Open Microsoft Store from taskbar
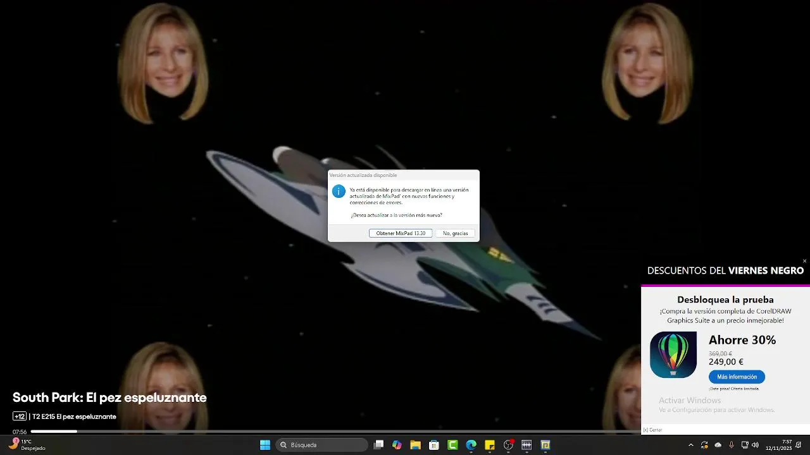This screenshot has width=810, height=455. click(x=434, y=445)
